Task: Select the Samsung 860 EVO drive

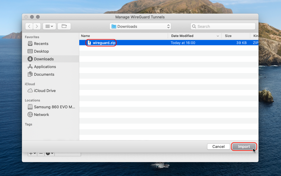Action: (x=50, y=107)
